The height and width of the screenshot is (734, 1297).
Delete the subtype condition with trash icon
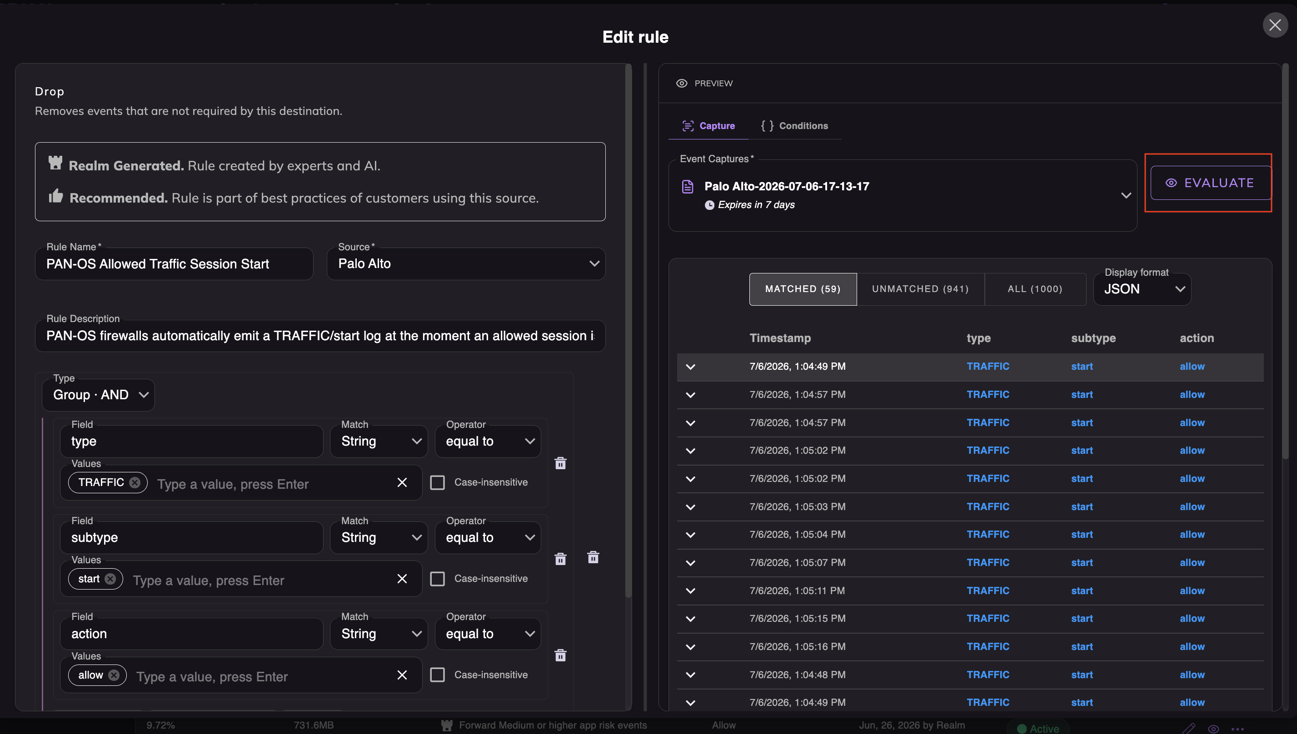click(x=560, y=559)
